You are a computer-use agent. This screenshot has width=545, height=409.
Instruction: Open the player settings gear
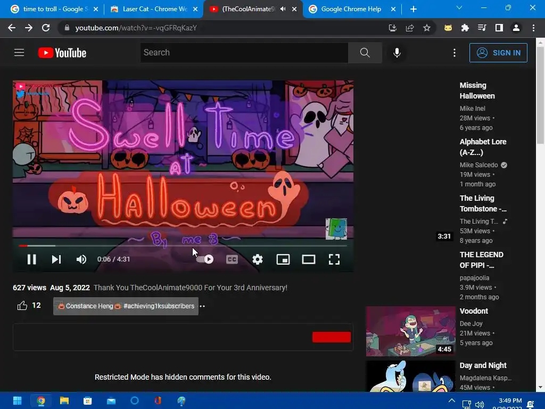pos(258,259)
